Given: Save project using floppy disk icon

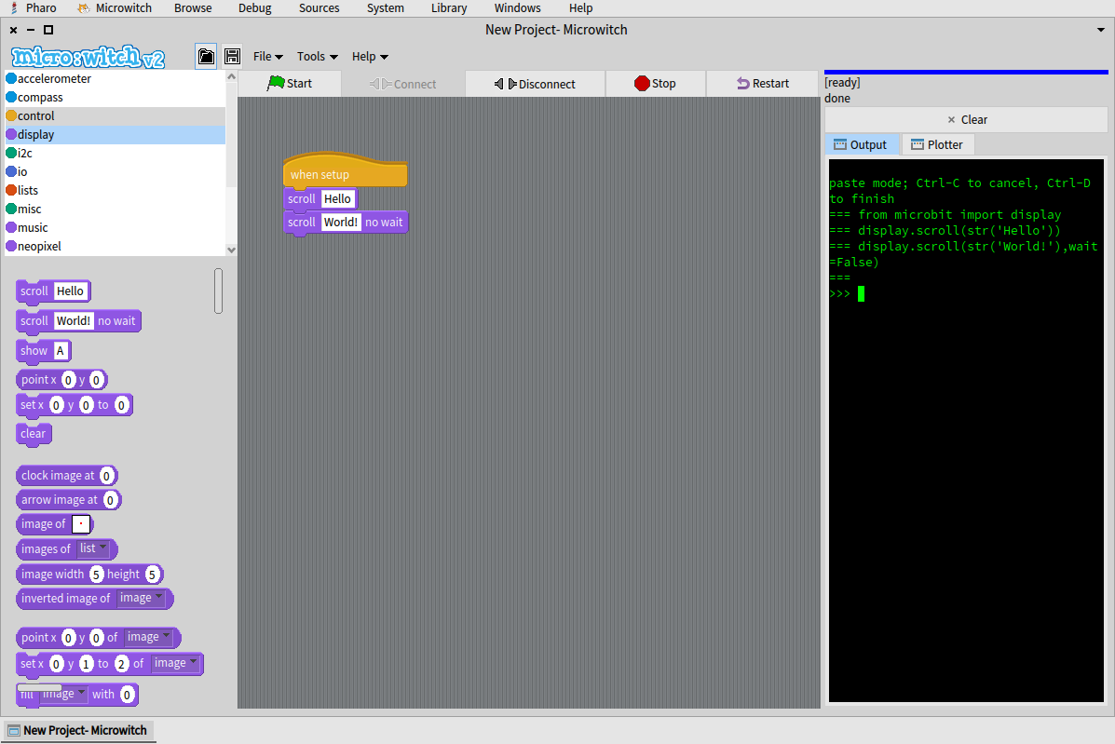Looking at the screenshot, I should point(232,56).
